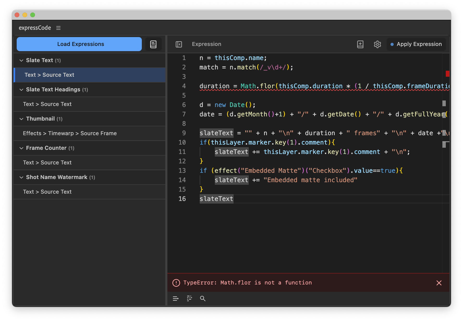The width and height of the screenshot is (463, 321).
Task: Open the editor settings gear
Action: (377, 44)
